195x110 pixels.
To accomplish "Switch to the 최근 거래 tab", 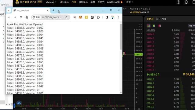I will click(x=161, y=19).
